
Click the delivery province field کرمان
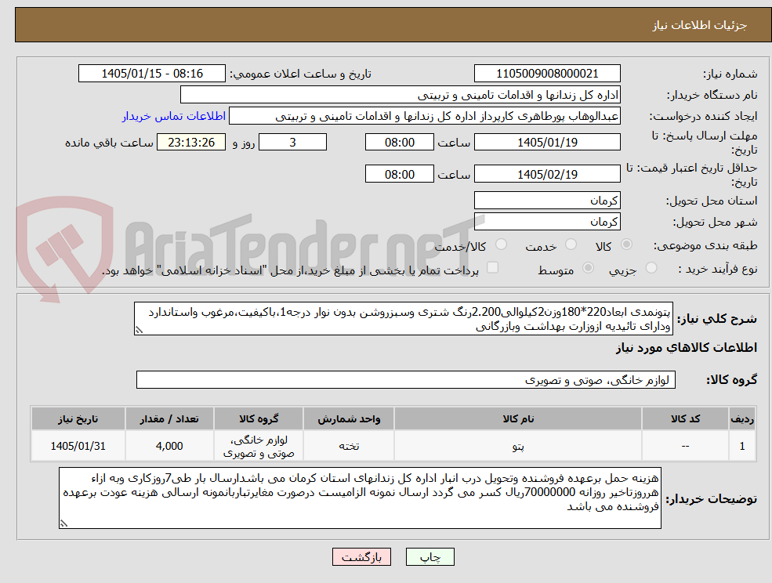[547, 201]
